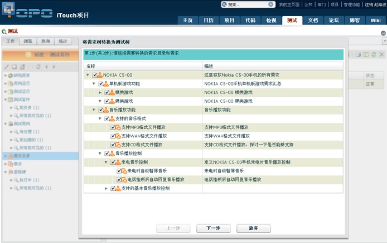The height and width of the screenshot is (243, 387).
Task: Click the globe icon beside 缺陷报告
Action: [x=11, y=76]
